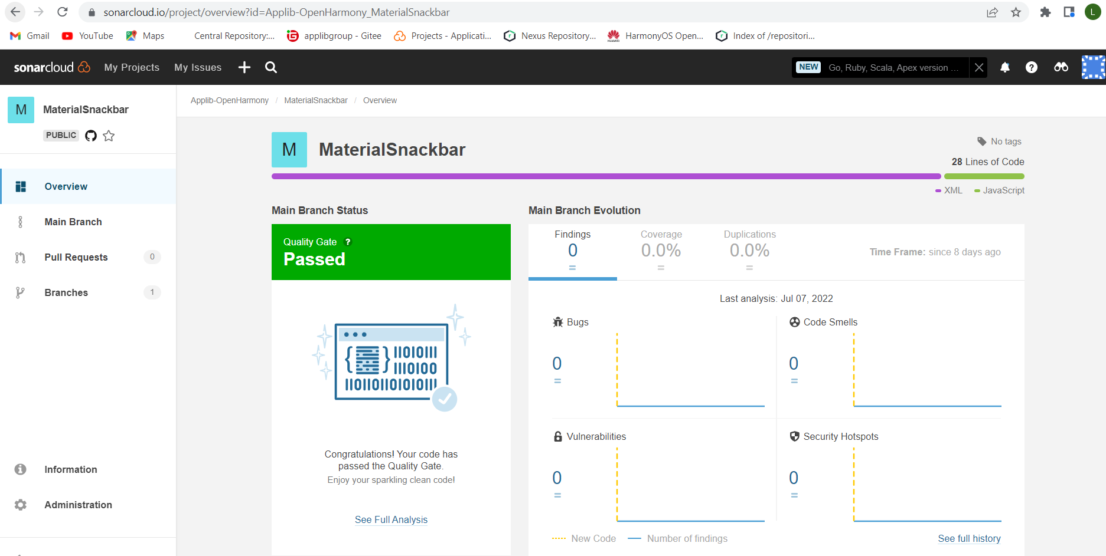Image resolution: width=1106 pixels, height=556 pixels.
Task: Click the Bugs count value
Action: point(557,363)
